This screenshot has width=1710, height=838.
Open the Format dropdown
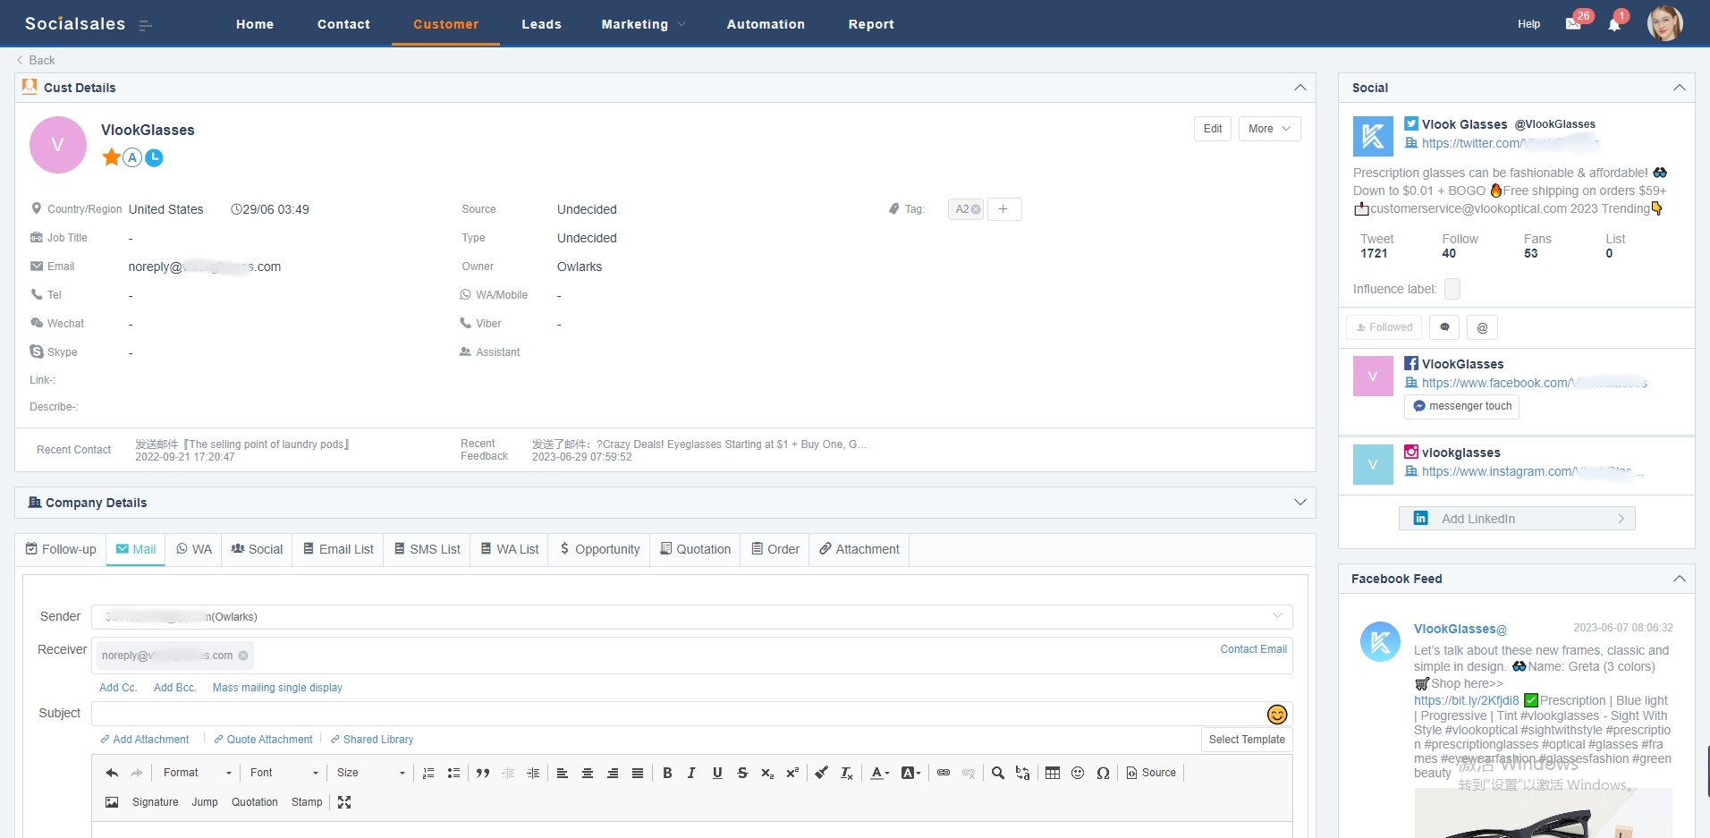click(197, 773)
